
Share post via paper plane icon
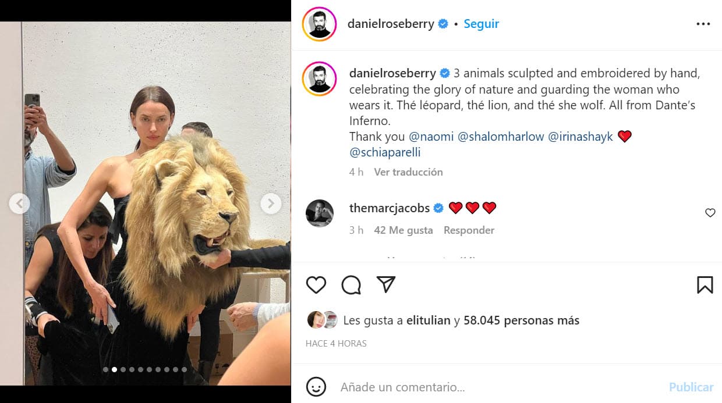click(x=386, y=284)
